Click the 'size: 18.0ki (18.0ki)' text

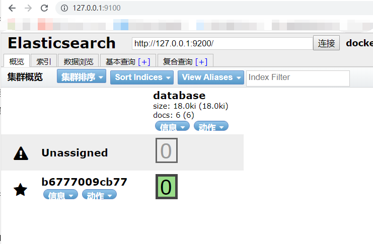(x=191, y=106)
